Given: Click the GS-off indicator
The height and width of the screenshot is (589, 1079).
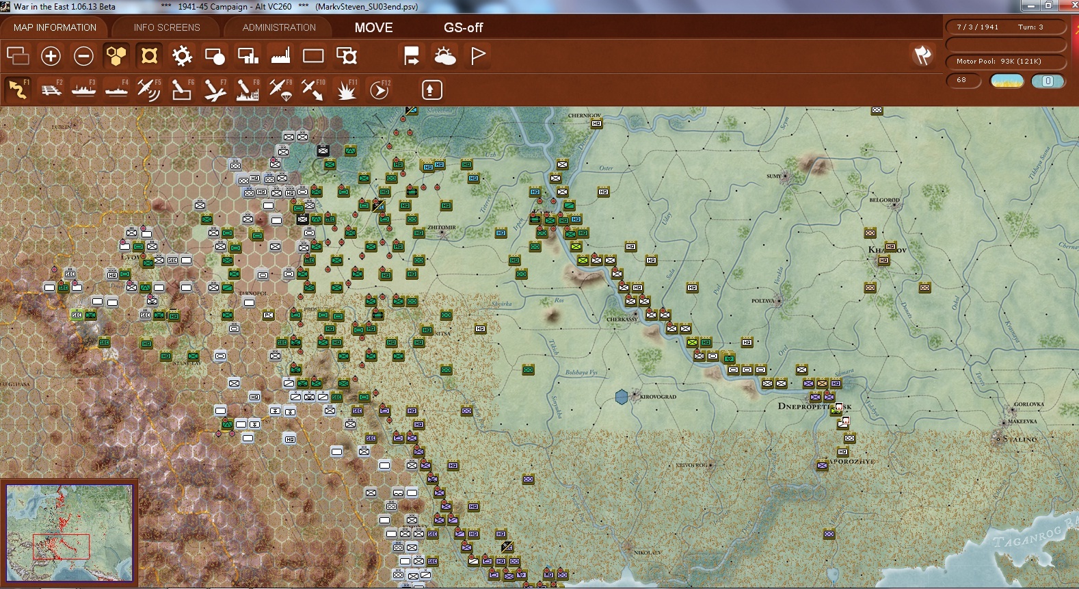Looking at the screenshot, I should tap(463, 27).
